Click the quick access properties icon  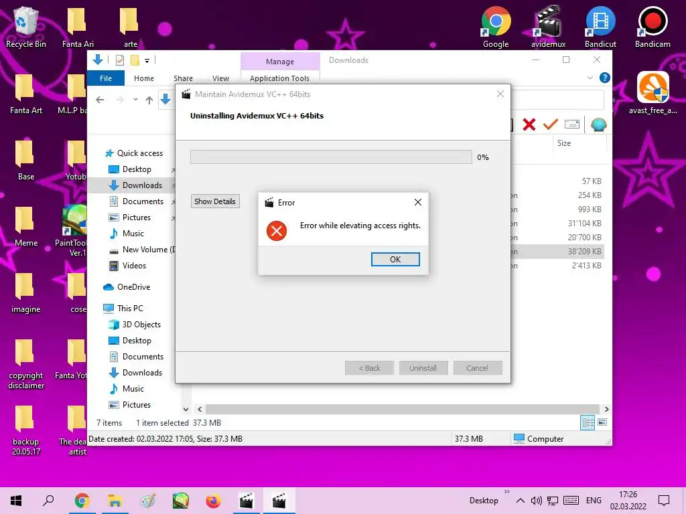(119, 60)
